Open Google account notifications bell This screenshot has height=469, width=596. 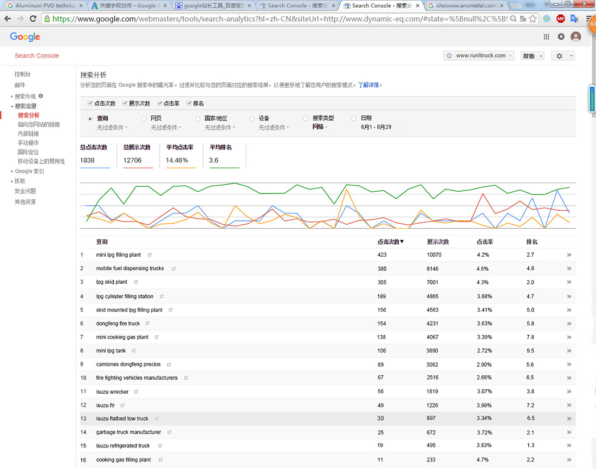point(561,36)
